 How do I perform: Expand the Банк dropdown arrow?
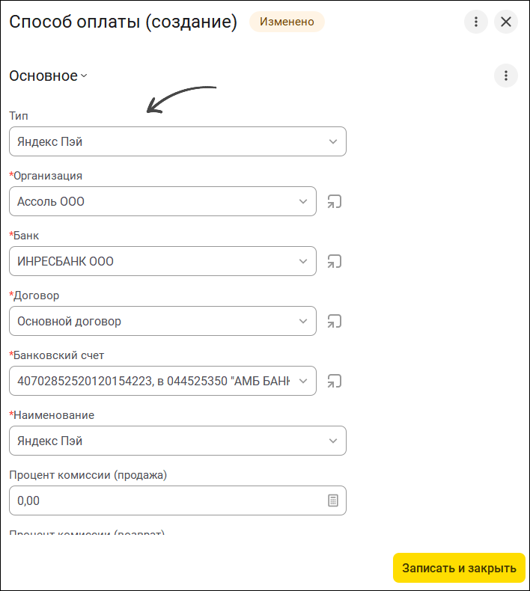tap(303, 261)
